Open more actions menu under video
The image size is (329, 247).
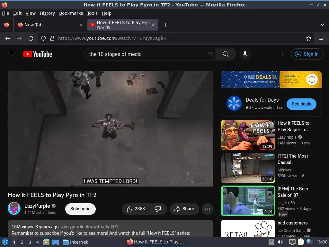(x=208, y=209)
